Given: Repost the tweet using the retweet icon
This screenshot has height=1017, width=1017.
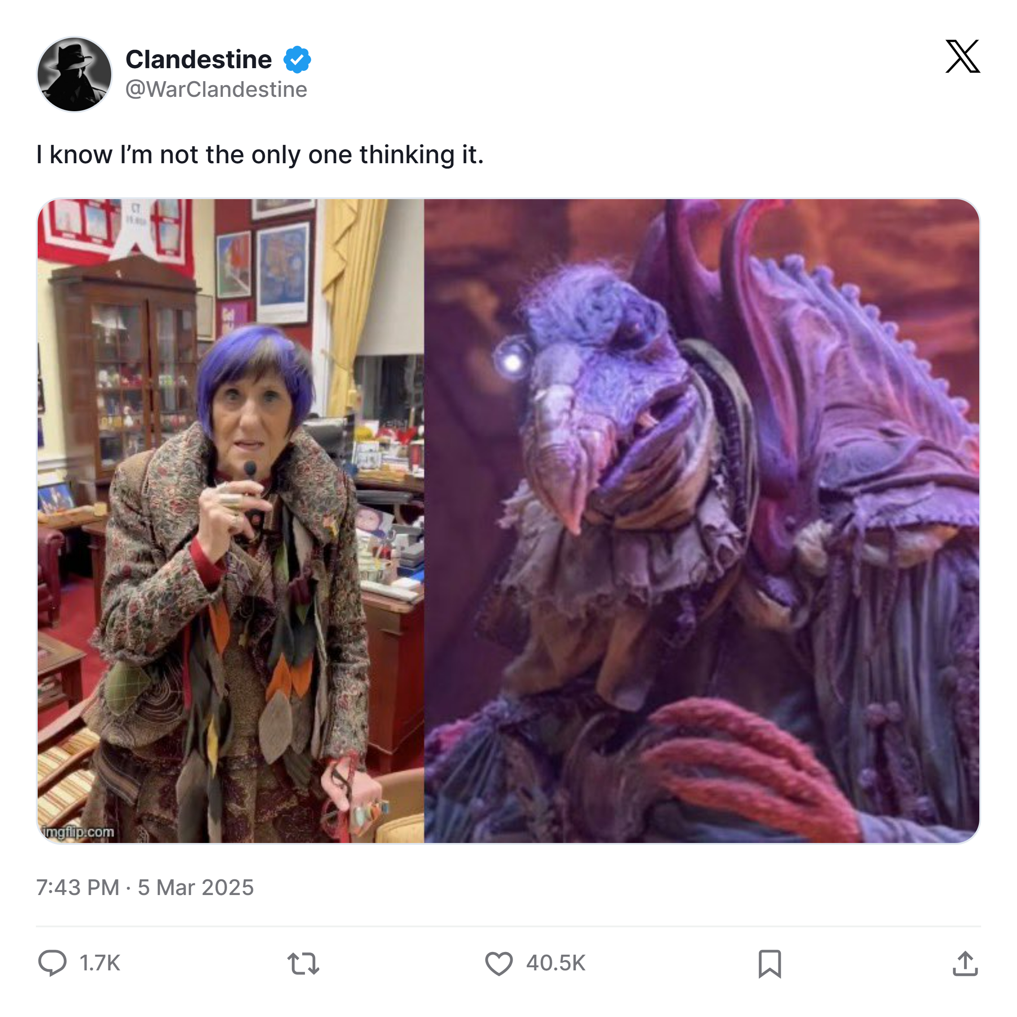Looking at the screenshot, I should 303,963.
